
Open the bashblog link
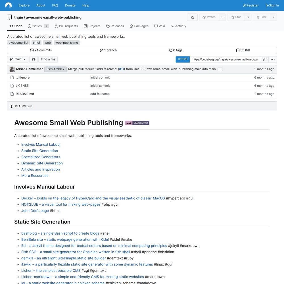60,233
